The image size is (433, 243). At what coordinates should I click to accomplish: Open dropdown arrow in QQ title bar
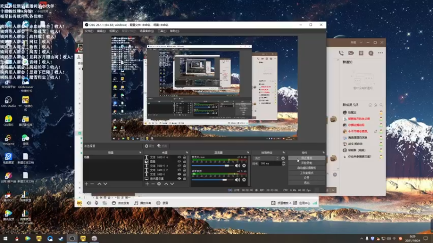click(361, 43)
